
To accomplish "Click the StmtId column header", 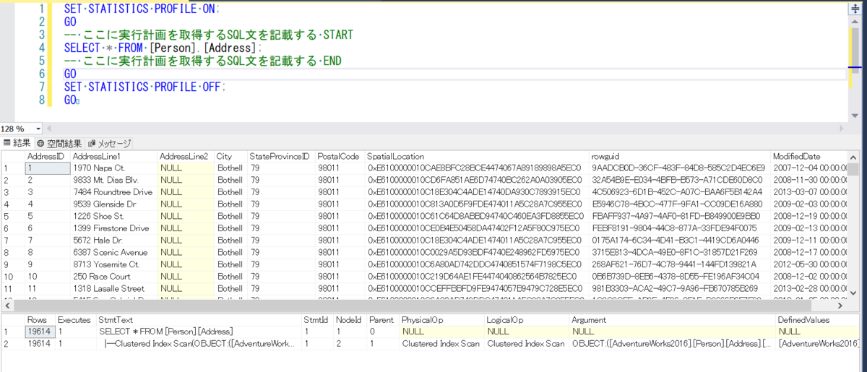I will (318, 319).
